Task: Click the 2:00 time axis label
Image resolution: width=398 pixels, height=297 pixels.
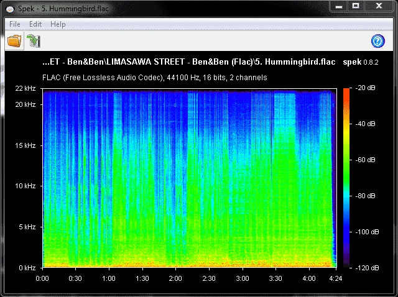Action: click(x=175, y=278)
